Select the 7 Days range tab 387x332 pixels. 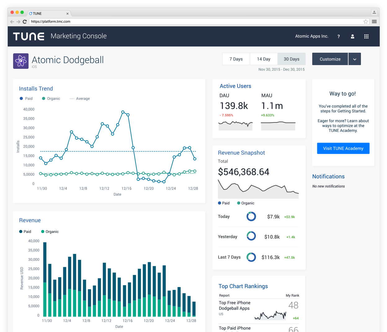coord(236,59)
